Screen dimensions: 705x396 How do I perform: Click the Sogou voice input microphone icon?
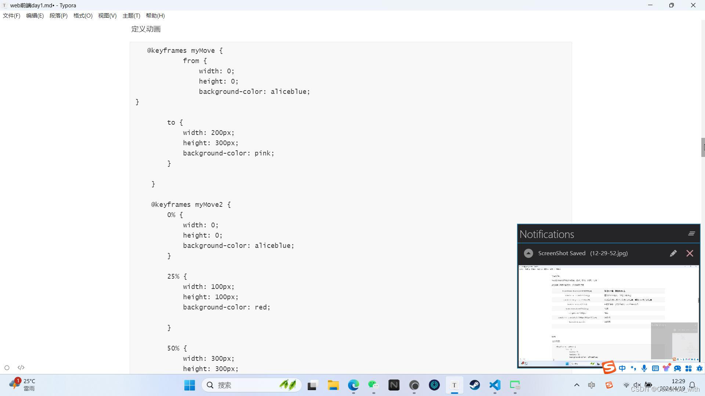click(x=644, y=368)
